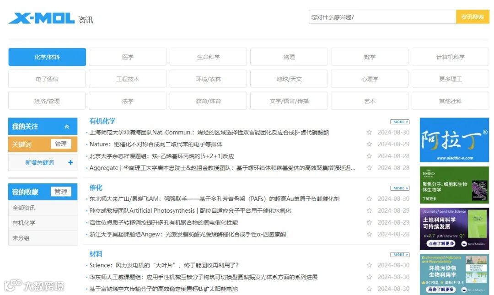Open the 环境污染物生物利用率 banner

click(454, 274)
